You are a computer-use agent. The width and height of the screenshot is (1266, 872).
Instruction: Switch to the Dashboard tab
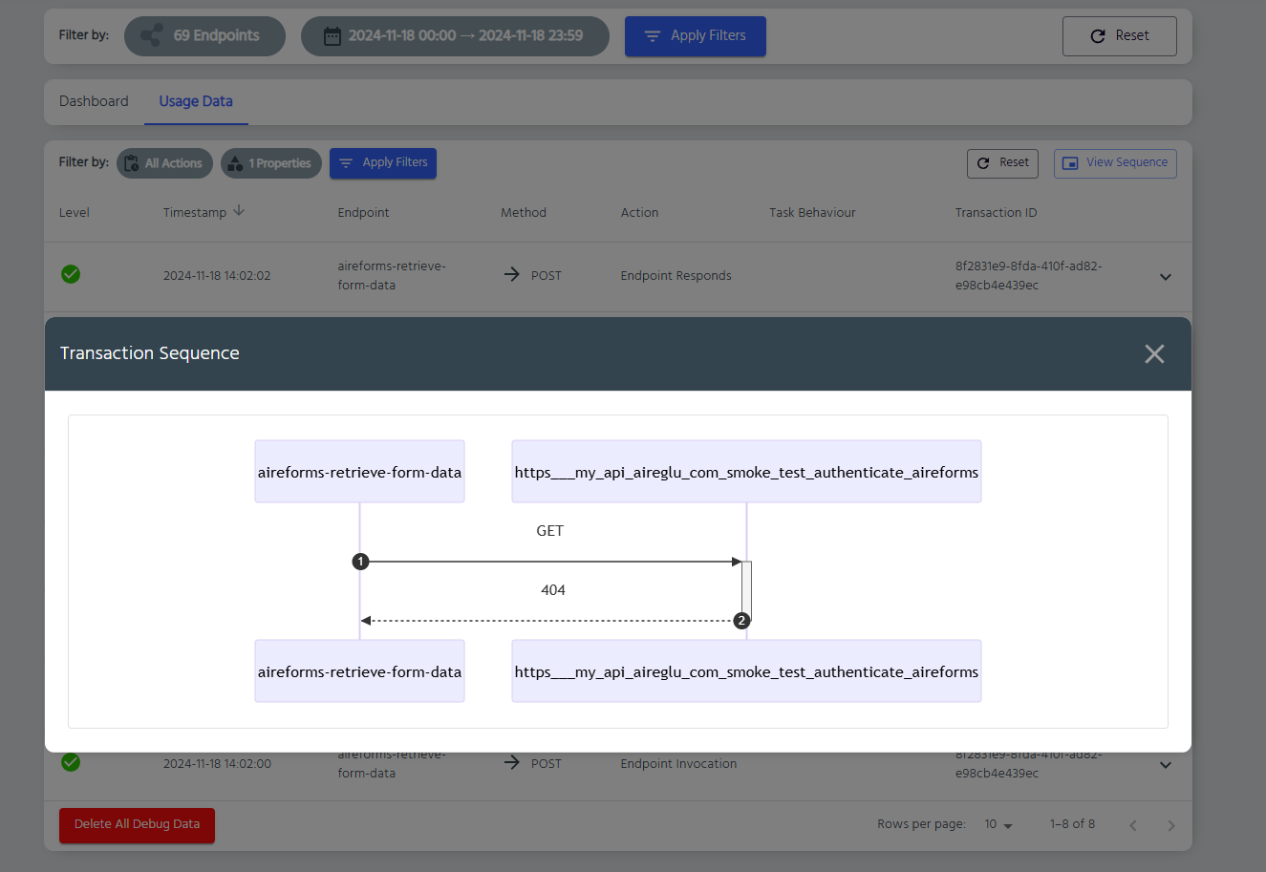(x=94, y=101)
